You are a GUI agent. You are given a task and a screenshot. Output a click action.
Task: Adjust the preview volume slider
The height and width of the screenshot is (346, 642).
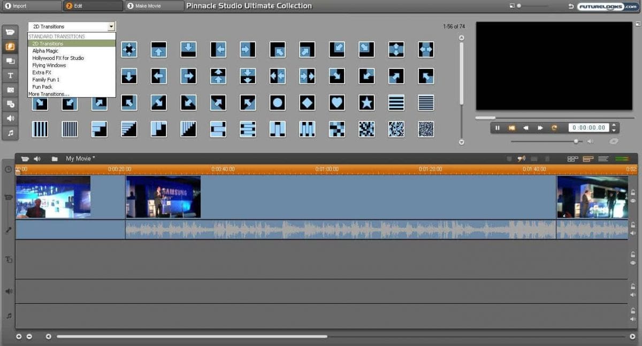point(576,141)
